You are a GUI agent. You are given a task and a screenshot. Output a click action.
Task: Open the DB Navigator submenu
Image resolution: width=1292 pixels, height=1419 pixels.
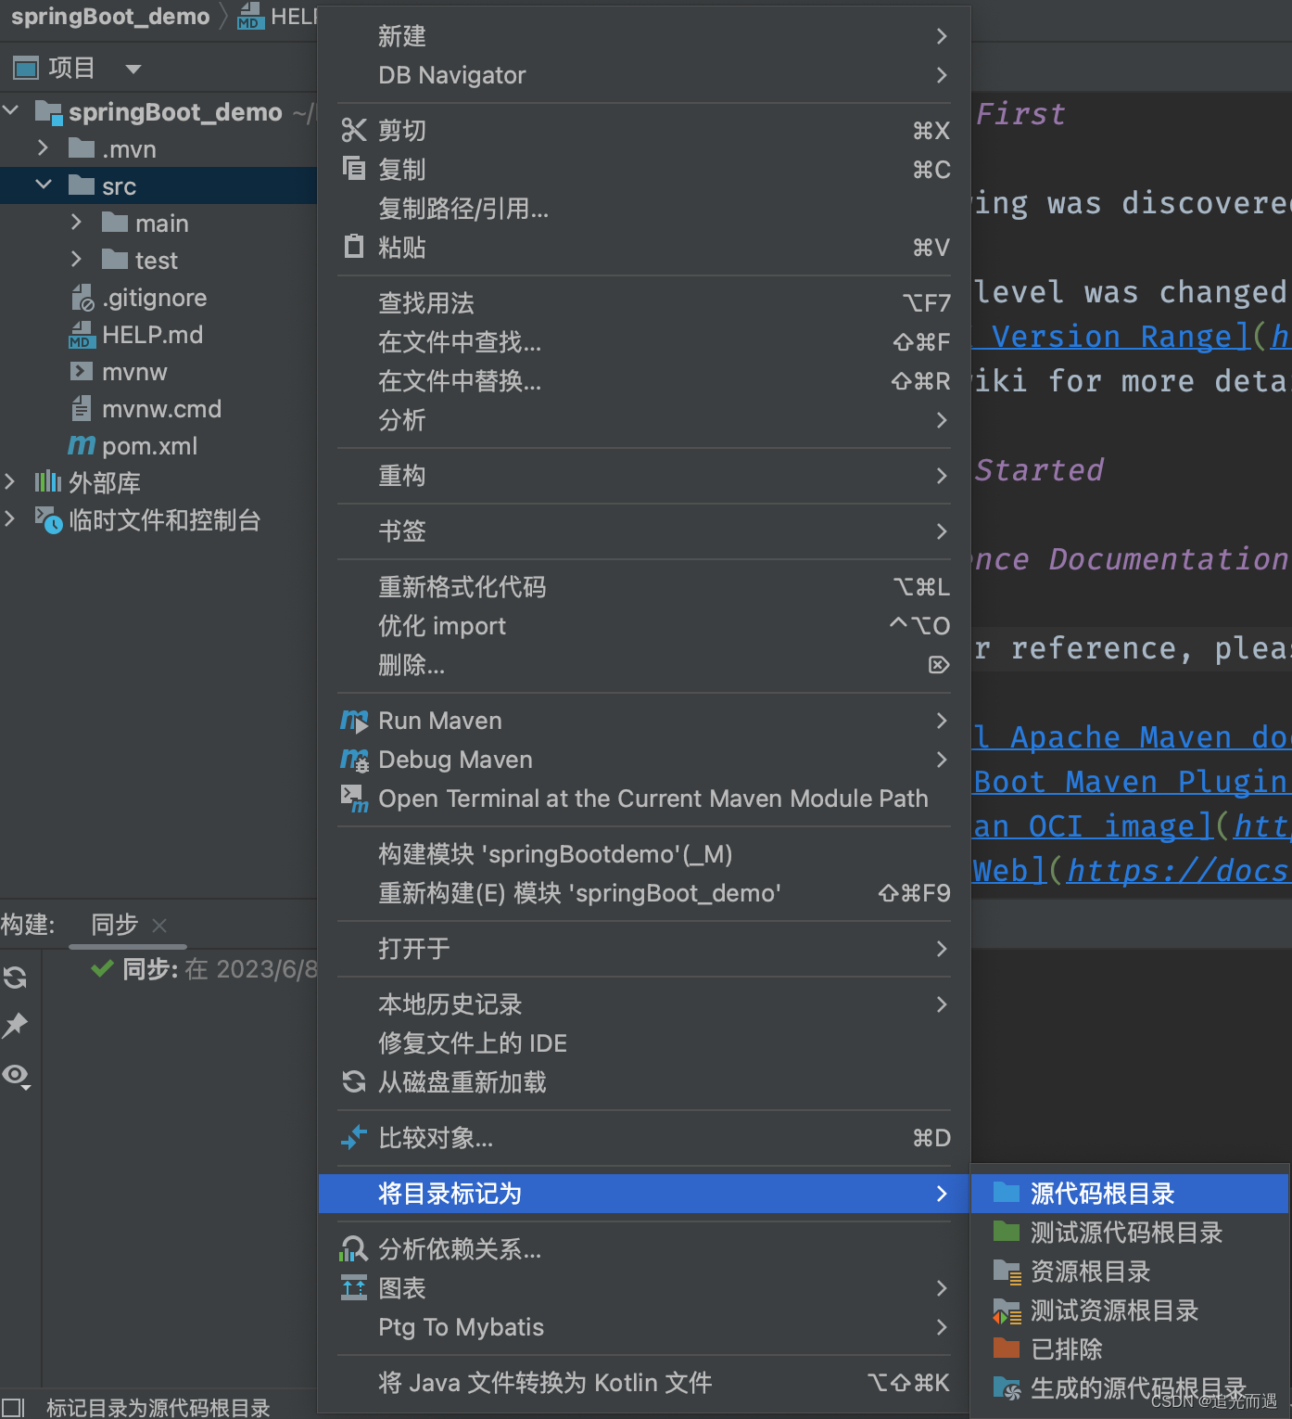[x=644, y=75]
